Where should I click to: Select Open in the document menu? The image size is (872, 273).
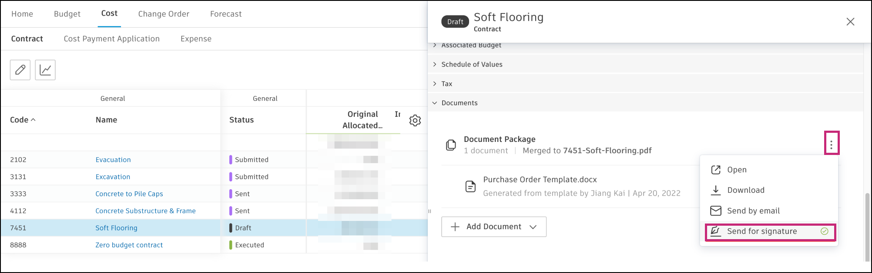pos(736,170)
